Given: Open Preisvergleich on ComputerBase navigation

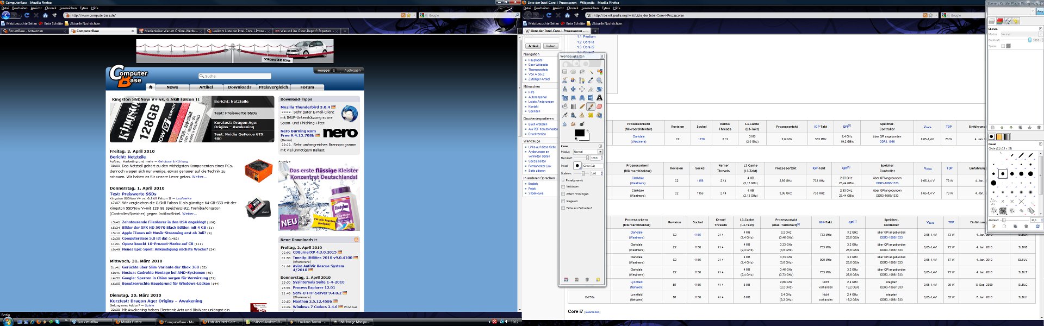Looking at the screenshot, I should [274, 87].
